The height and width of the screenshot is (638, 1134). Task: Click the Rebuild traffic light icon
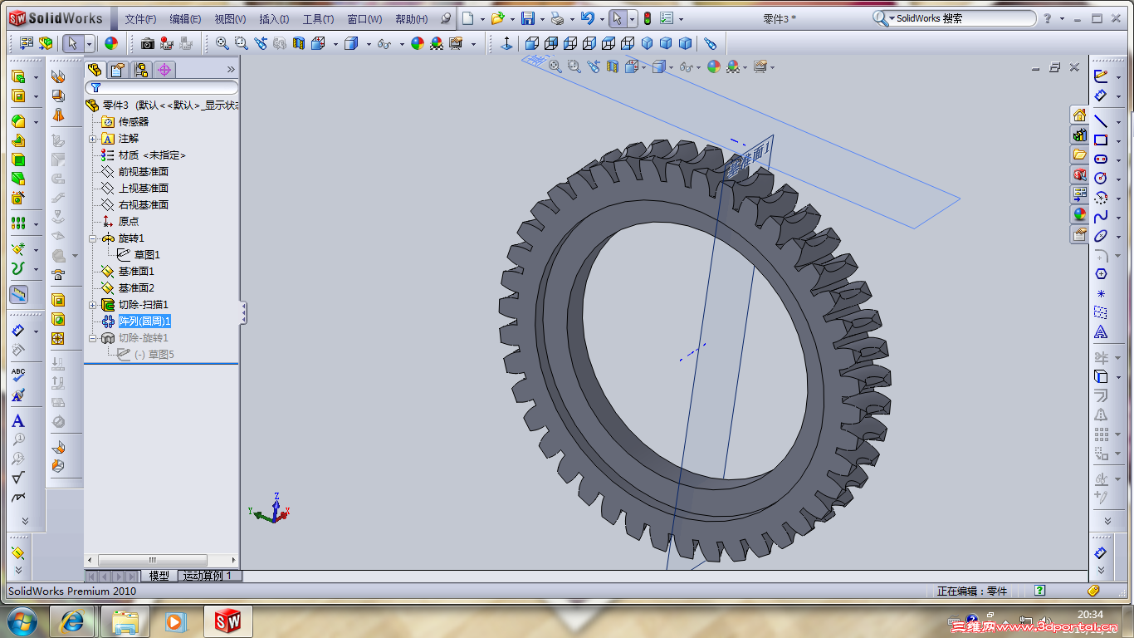pyautogui.click(x=648, y=18)
